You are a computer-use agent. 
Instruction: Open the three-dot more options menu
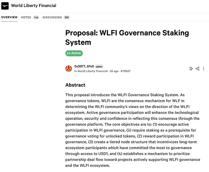(x=204, y=69)
